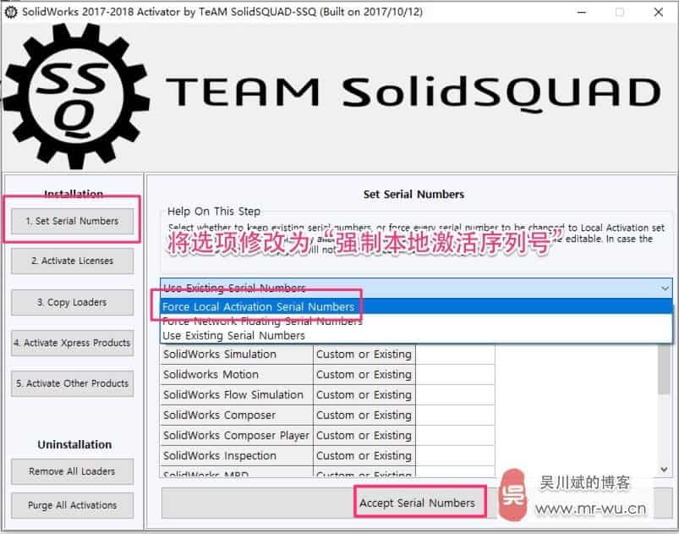
Task: Choose Force Network Floating Serial Numbers option
Action: point(416,322)
